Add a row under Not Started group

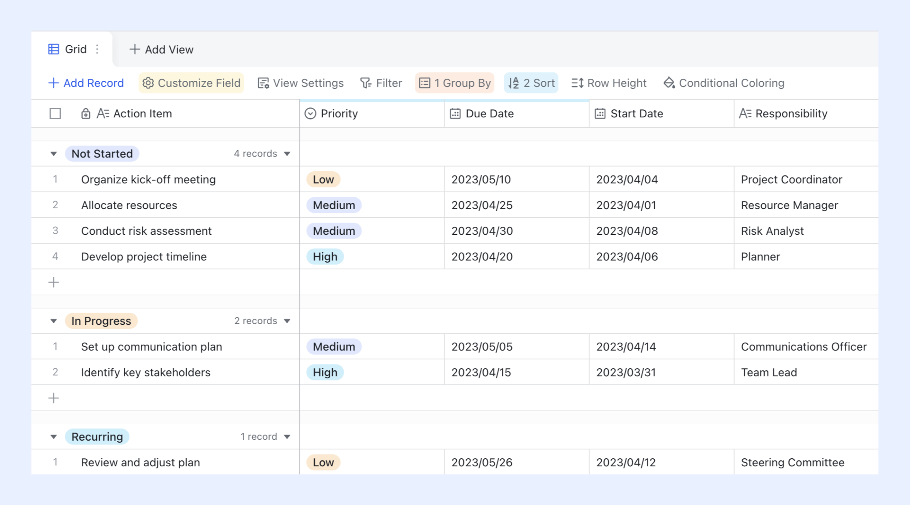[x=54, y=282]
